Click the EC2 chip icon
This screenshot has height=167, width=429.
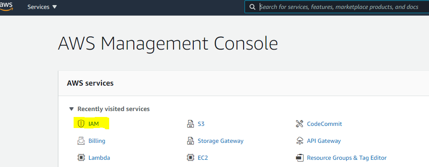click(x=190, y=158)
